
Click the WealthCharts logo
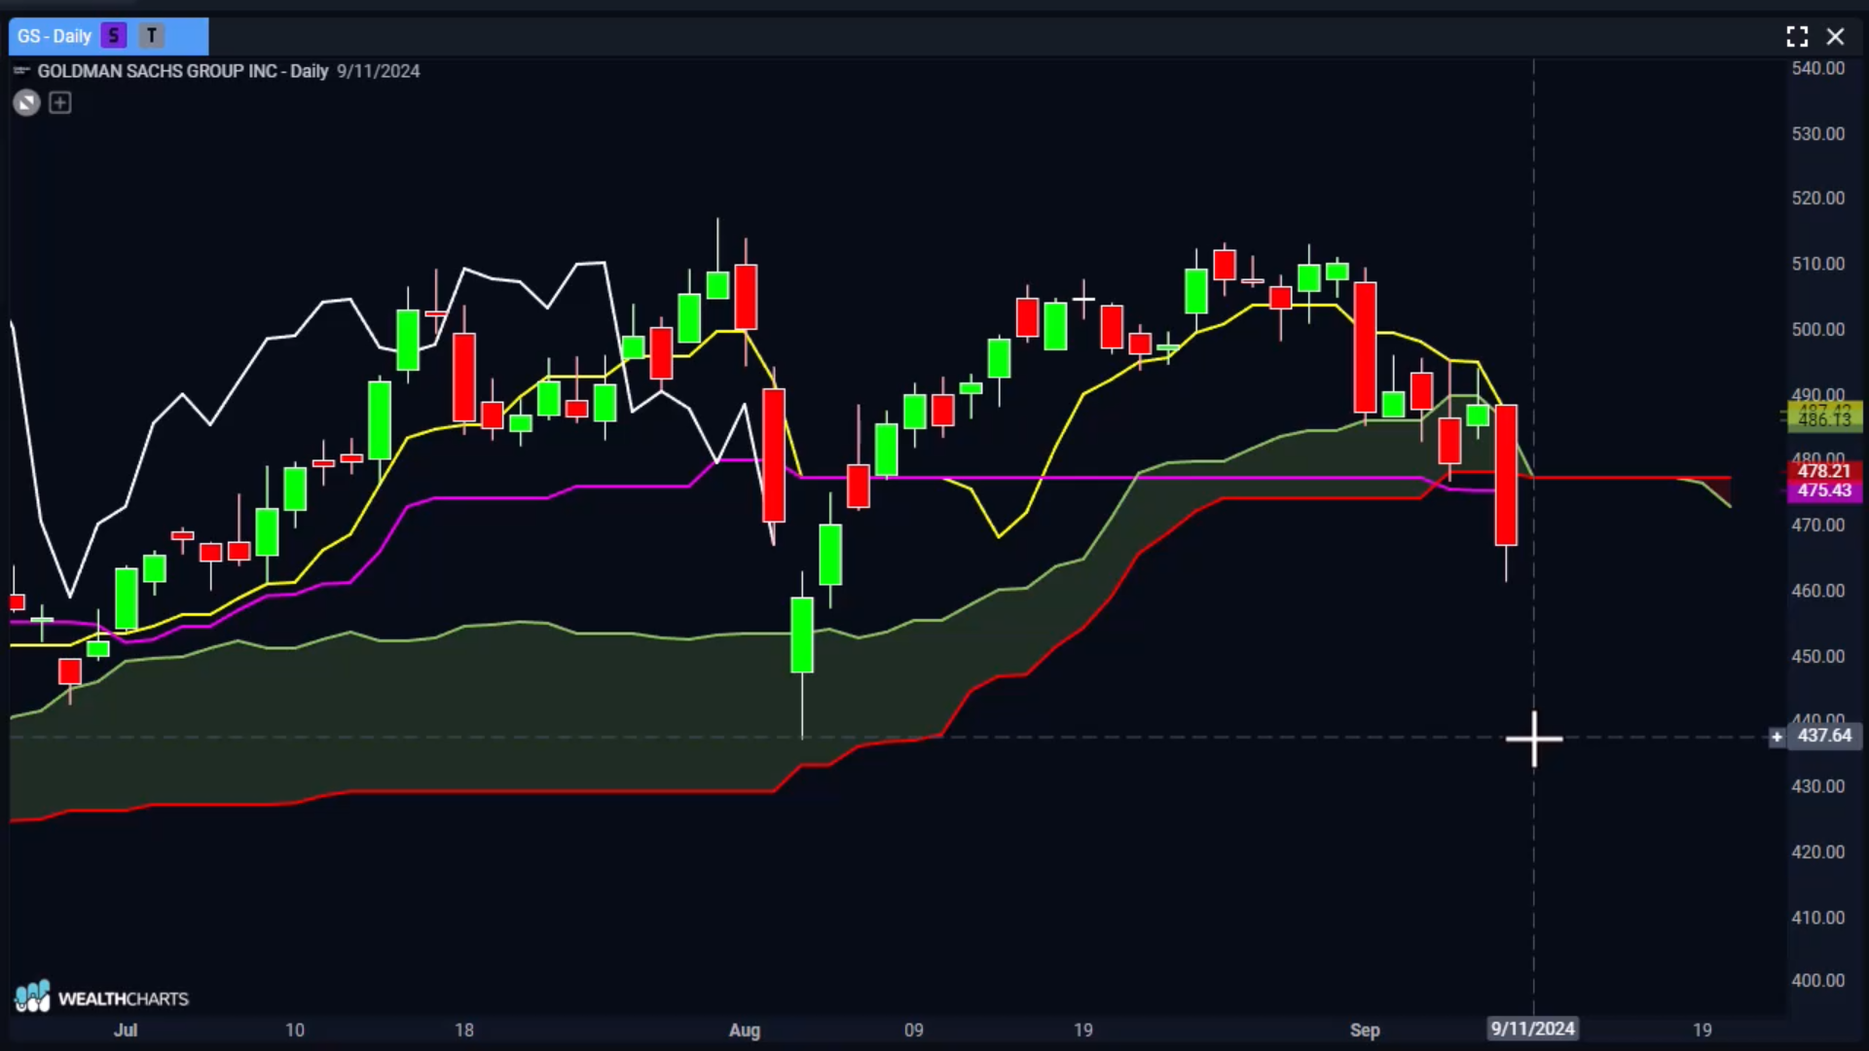coord(101,997)
